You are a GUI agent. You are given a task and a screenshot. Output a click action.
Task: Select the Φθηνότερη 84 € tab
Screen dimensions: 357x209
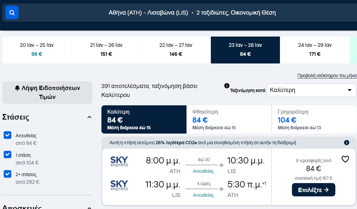[229, 120]
